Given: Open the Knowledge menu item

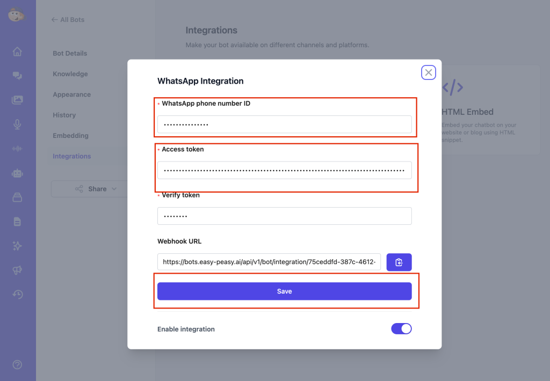Looking at the screenshot, I should tap(70, 74).
